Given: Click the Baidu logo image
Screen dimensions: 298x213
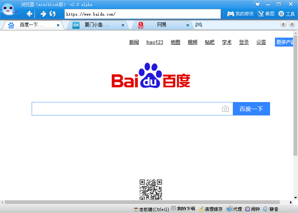Looking at the screenshot, I should pos(151,76).
